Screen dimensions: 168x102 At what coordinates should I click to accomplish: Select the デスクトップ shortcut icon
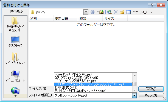(15, 42)
